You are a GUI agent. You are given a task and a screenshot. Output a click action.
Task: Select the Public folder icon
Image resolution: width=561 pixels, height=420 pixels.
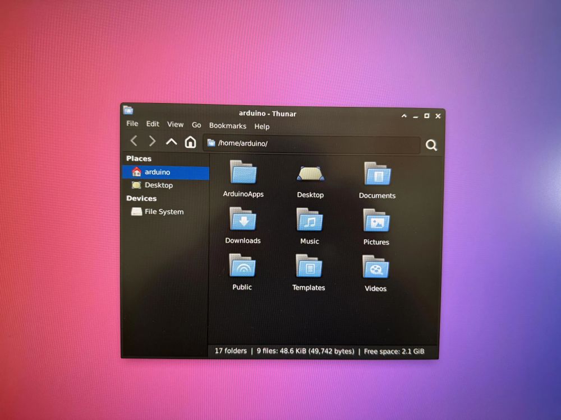tap(242, 265)
